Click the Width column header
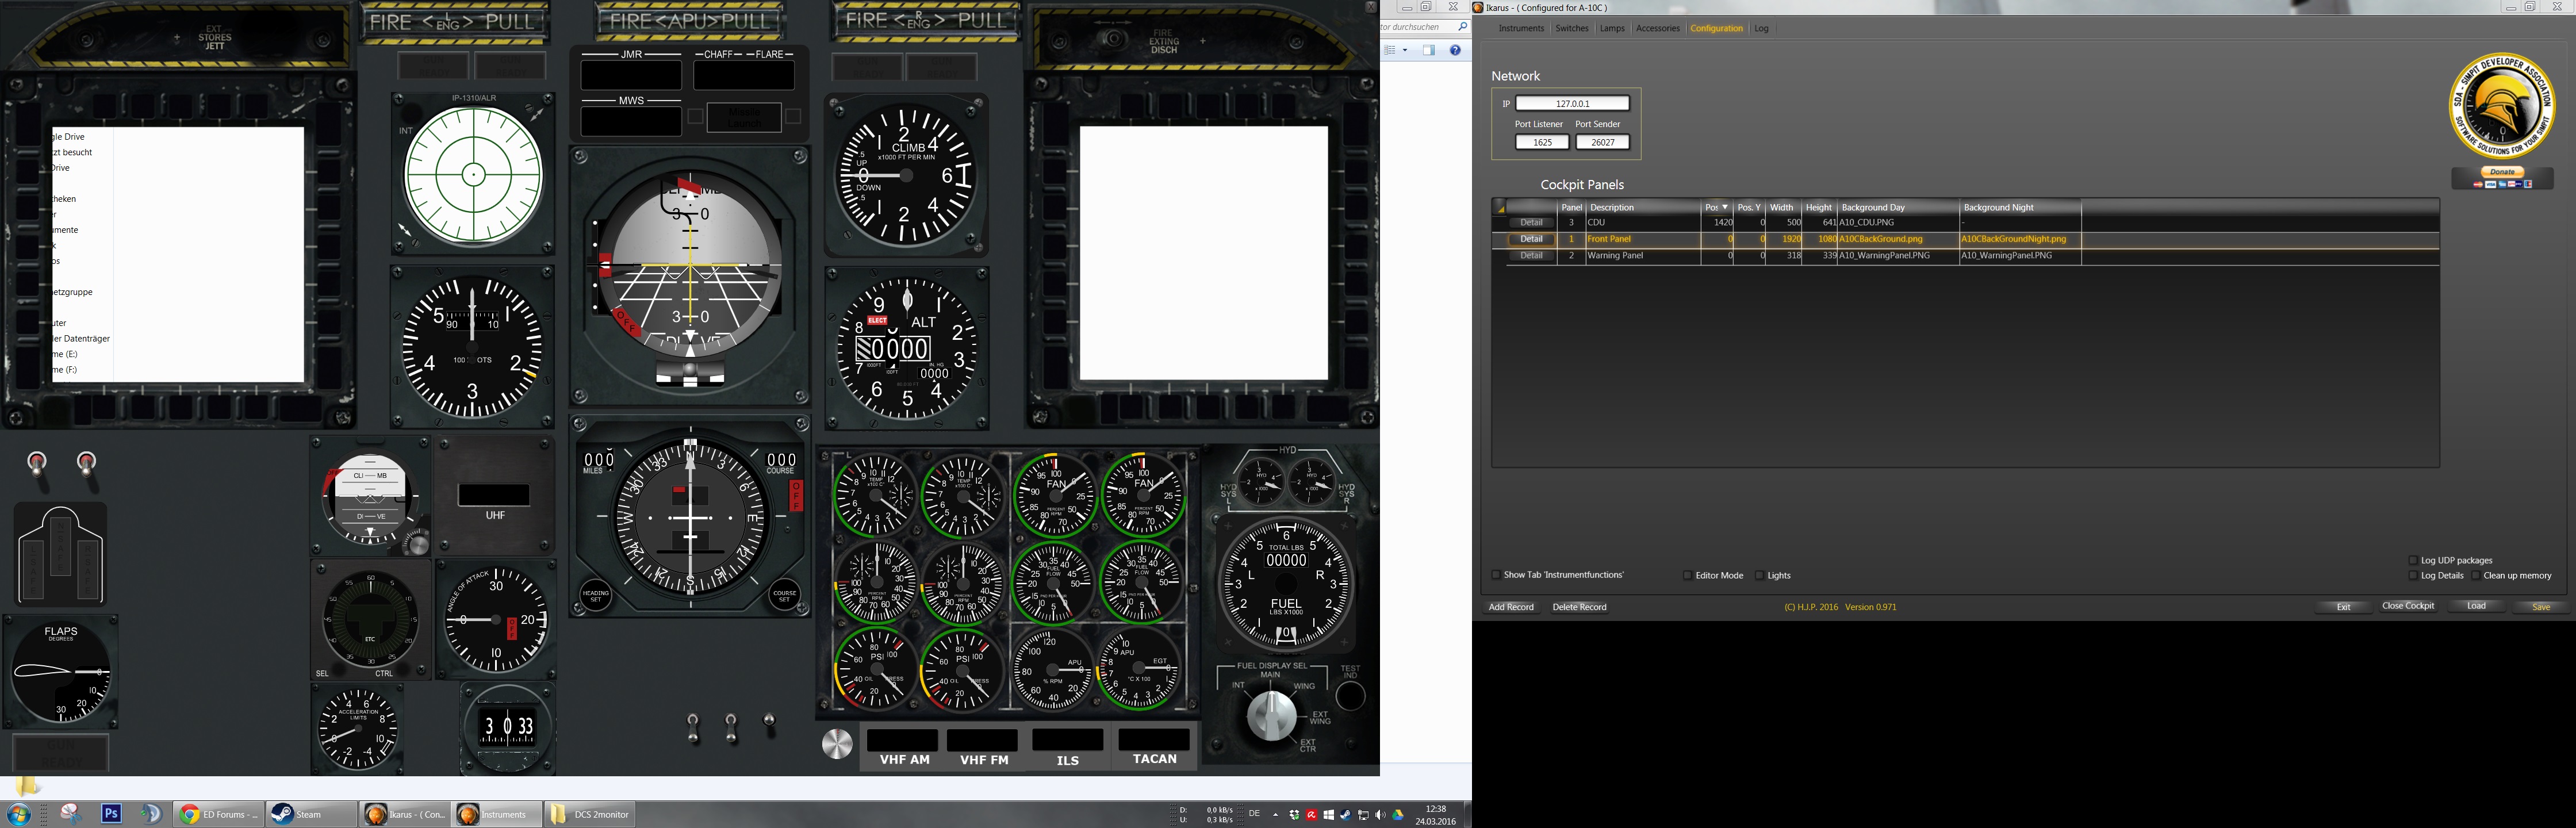 pyautogui.click(x=1784, y=207)
